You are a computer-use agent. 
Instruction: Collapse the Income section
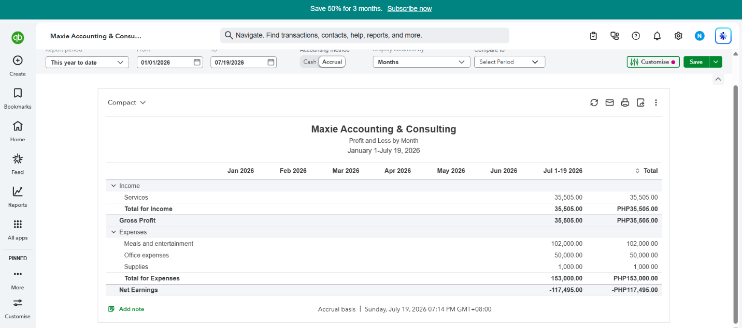tap(113, 186)
